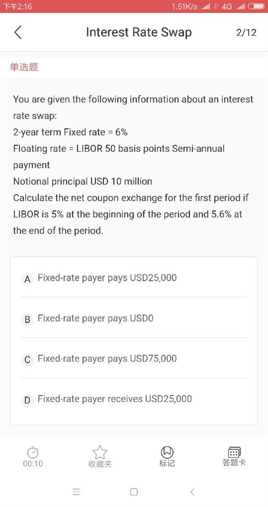
Task: Mark this question with bookmark icon
Action: coord(167,452)
